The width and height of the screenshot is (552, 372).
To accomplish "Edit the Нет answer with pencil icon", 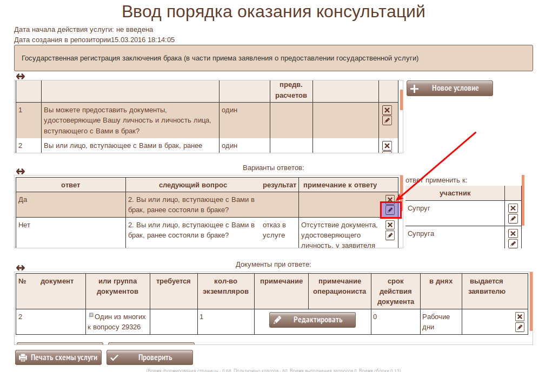I will 390,235.
